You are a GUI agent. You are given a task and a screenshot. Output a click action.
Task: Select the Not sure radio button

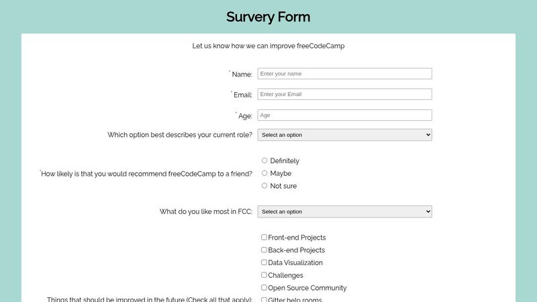[x=264, y=186]
